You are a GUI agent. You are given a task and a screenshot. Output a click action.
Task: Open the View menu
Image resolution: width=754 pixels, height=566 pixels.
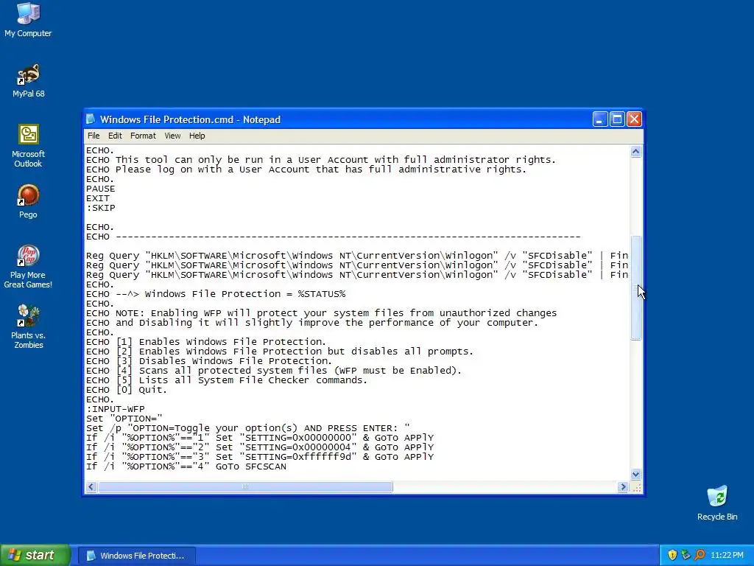click(x=172, y=136)
